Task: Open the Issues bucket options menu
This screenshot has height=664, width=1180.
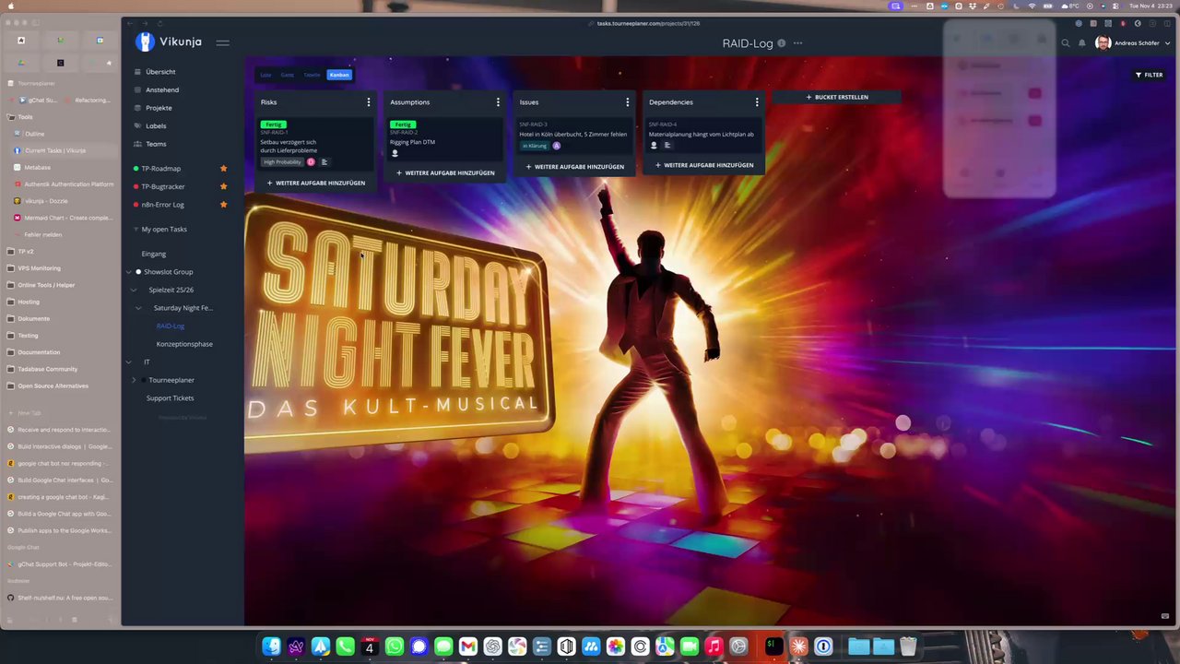Action: [628, 102]
